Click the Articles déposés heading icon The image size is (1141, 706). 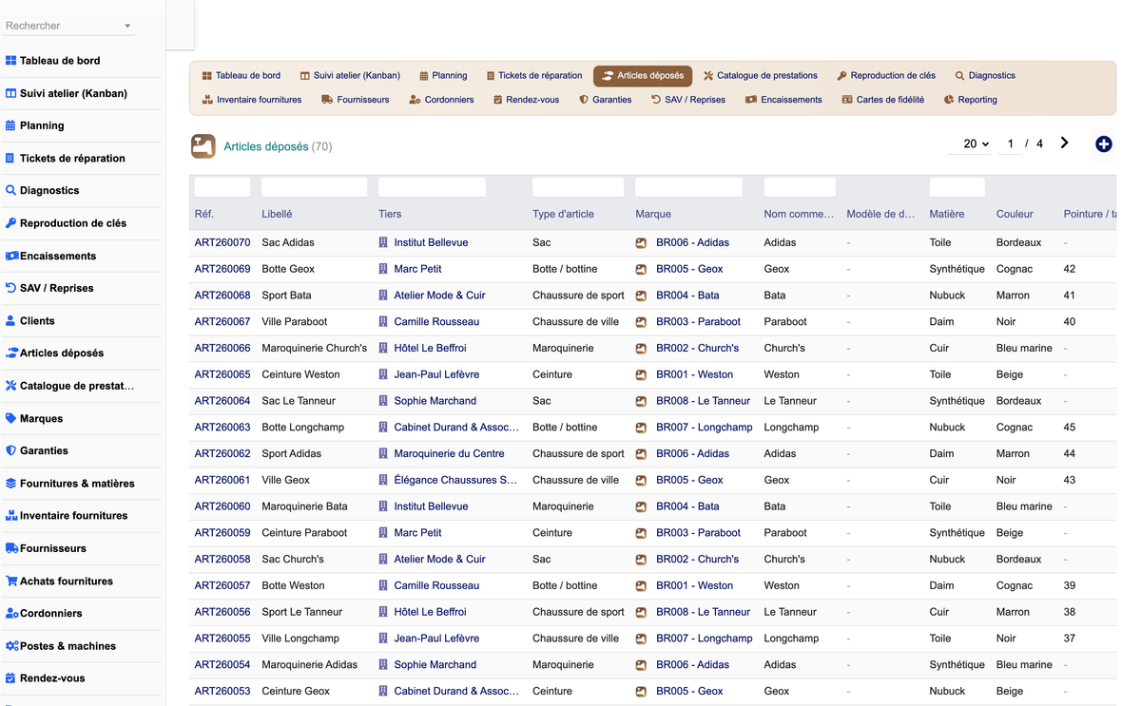coord(203,146)
